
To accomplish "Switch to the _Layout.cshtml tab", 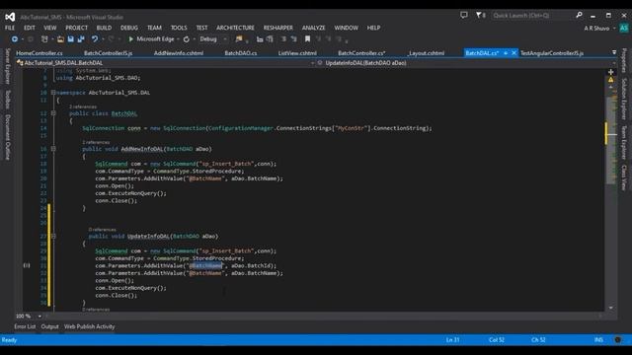I will pyautogui.click(x=426, y=53).
